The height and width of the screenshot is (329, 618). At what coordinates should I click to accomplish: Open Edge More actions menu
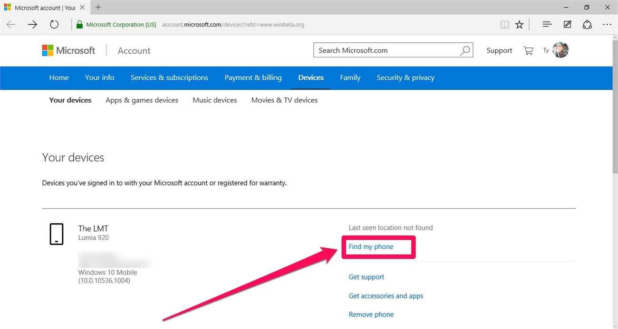[x=607, y=24]
